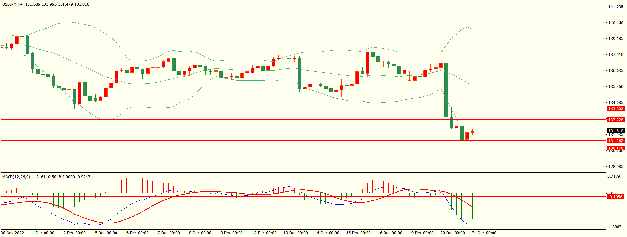Viewport: 627px width, 237px height.
Task: Click the 20 Dec 00:00 date label
Action: click(x=453, y=233)
